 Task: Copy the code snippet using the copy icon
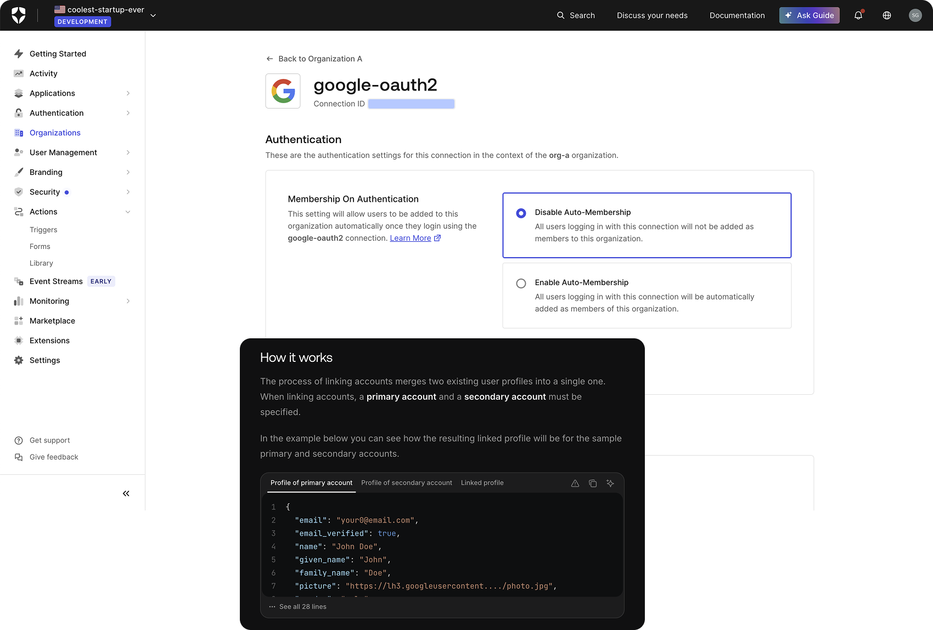[x=593, y=483]
